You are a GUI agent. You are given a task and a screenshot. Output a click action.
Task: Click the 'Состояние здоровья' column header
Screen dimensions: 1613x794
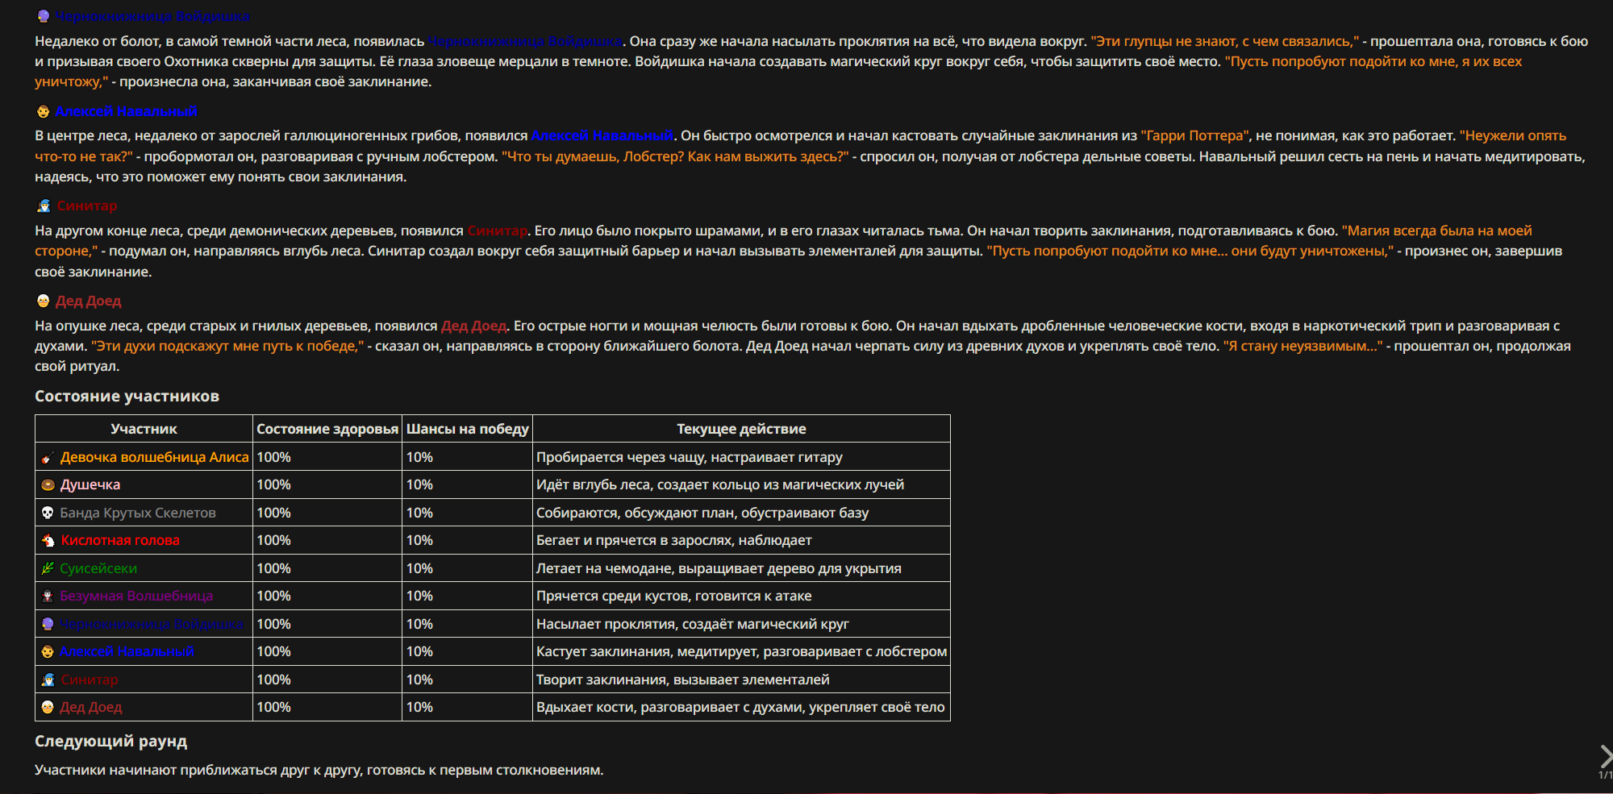coord(327,429)
